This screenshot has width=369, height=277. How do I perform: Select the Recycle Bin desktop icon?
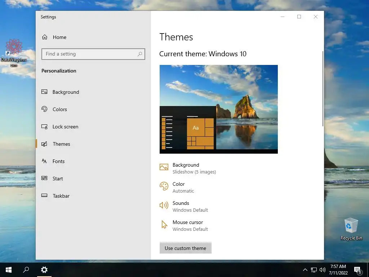pos(351,229)
